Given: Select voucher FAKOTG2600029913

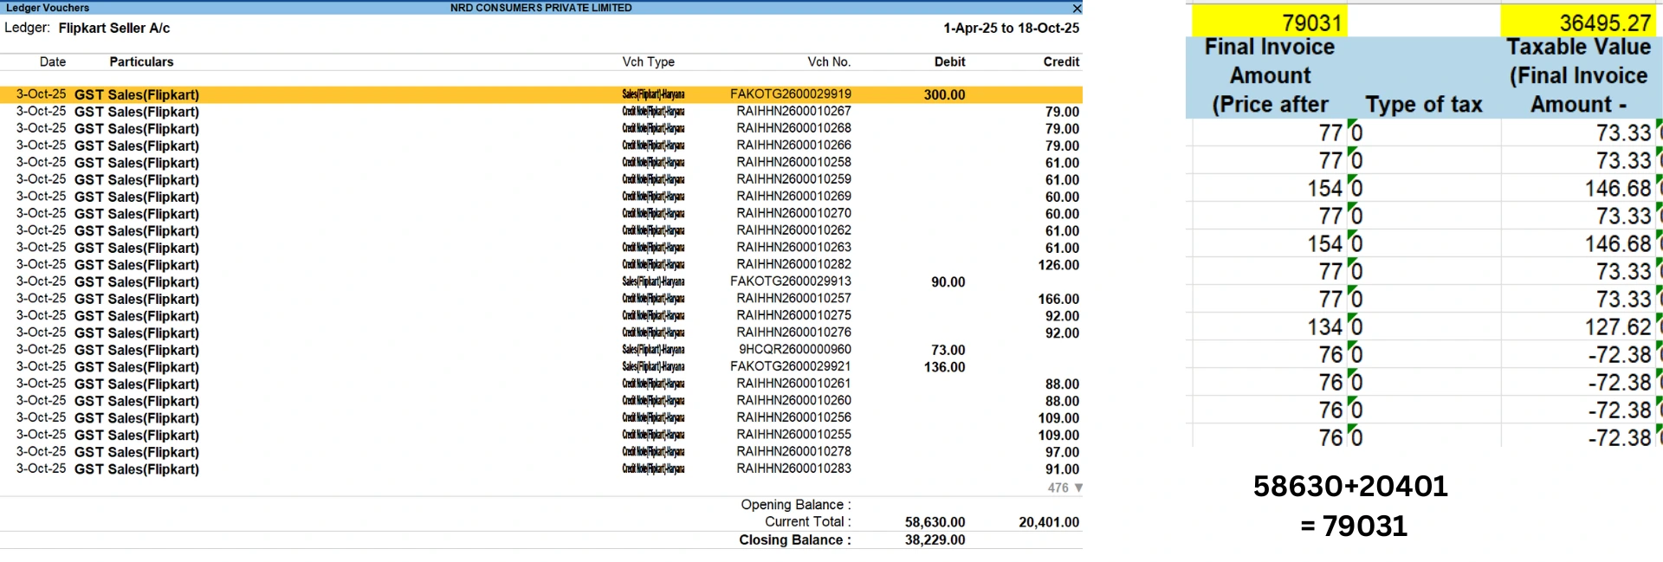Looking at the screenshot, I should 541,281.
